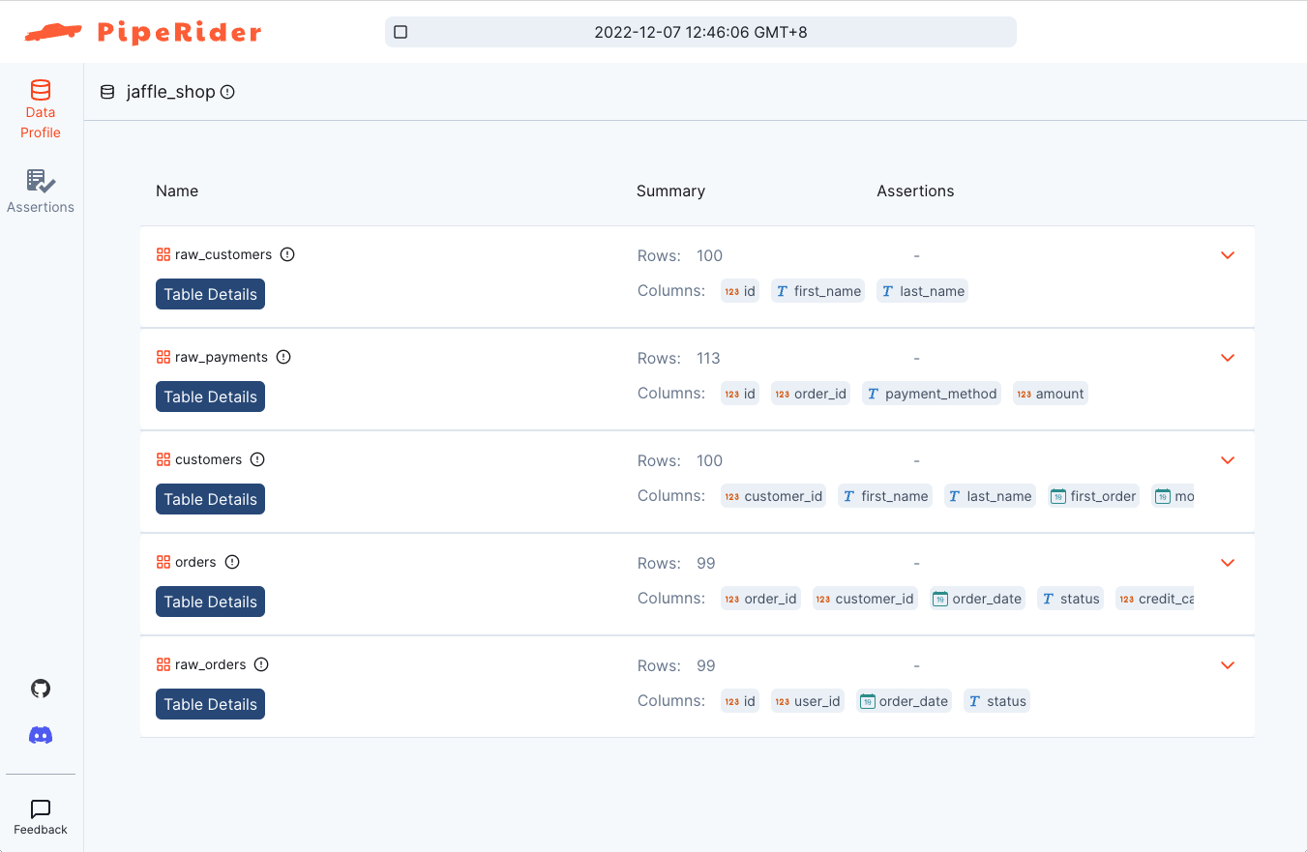Viewport: 1307px width, 852px height.
Task: Select the customer_id chip in the orders row
Action: tap(865, 599)
